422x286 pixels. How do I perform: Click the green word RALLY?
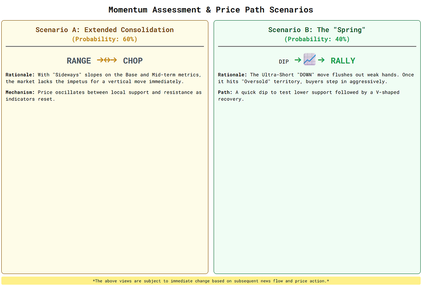click(343, 61)
